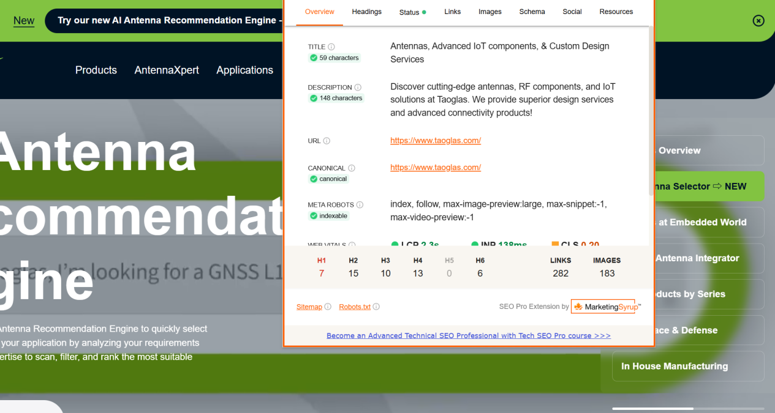The width and height of the screenshot is (775, 413).
Task: Click the info icon next to Sitemap
Action: (328, 307)
